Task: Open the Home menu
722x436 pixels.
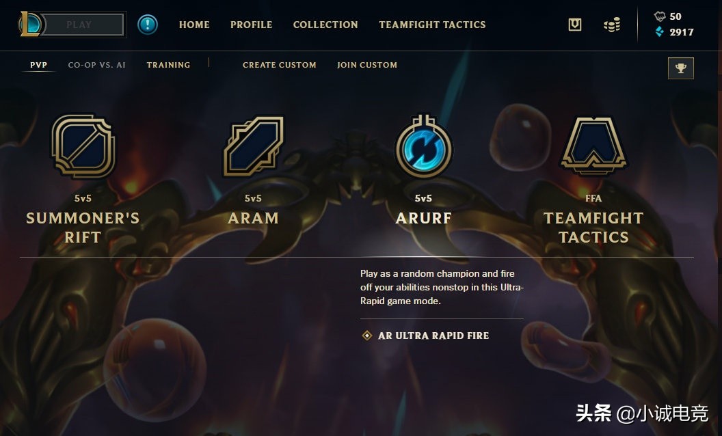Action: click(194, 25)
